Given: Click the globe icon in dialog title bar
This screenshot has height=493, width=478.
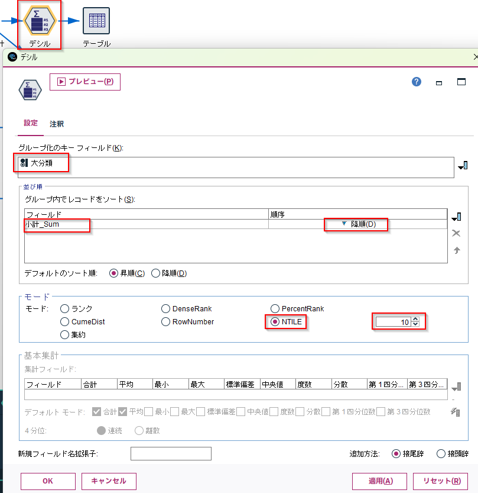Looking at the screenshot, I should [x=12, y=57].
